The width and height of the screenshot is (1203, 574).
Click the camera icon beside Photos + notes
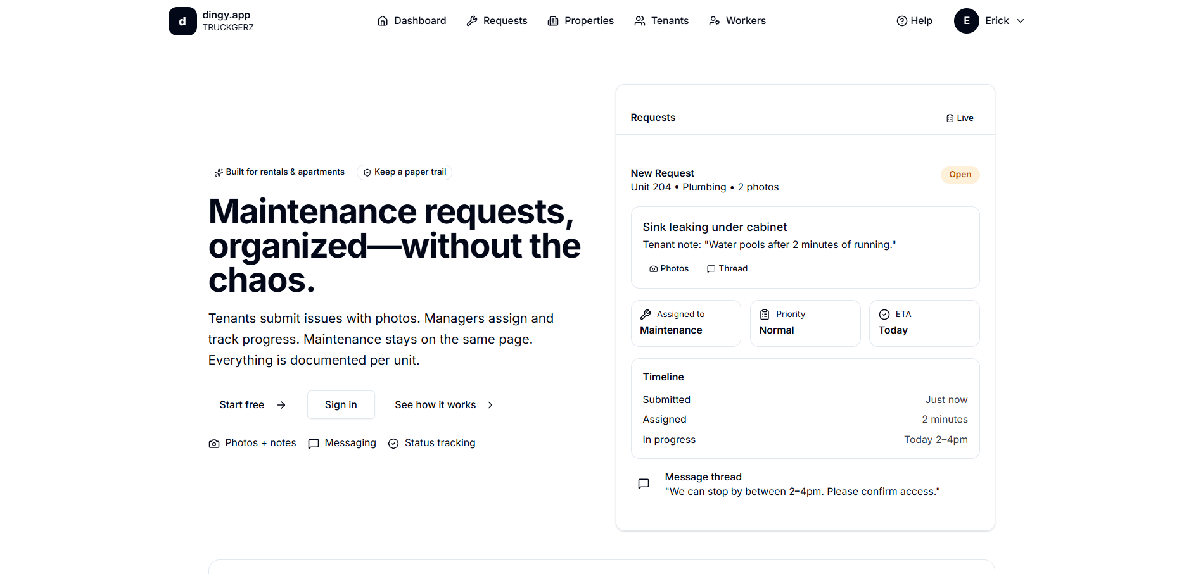pyautogui.click(x=213, y=443)
